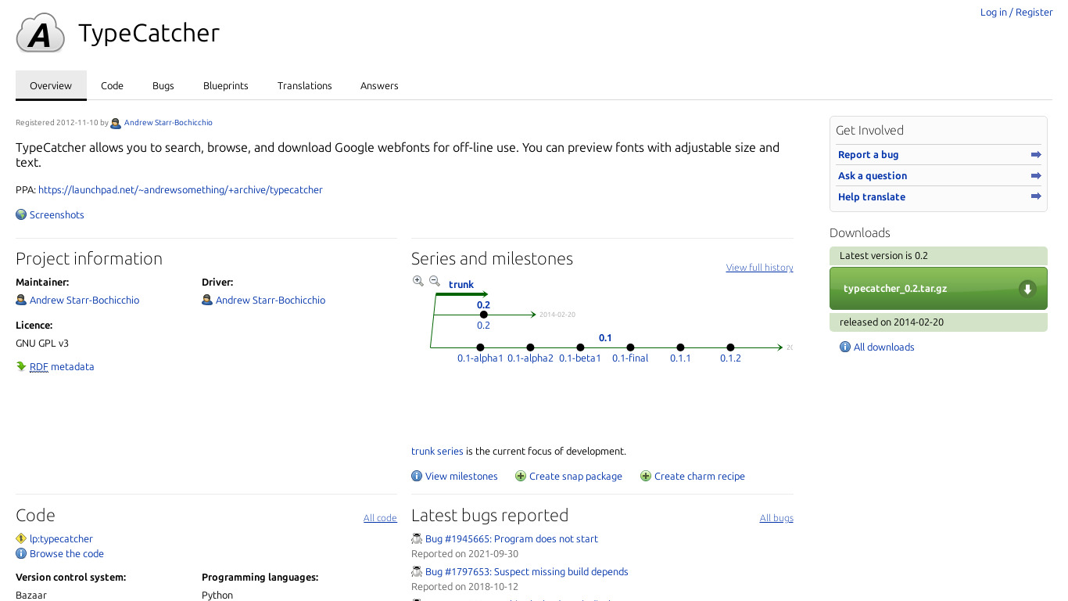Click the arrow icon next to Help translate
The width and height of the screenshot is (1068, 601).
[x=1036, y=197]
